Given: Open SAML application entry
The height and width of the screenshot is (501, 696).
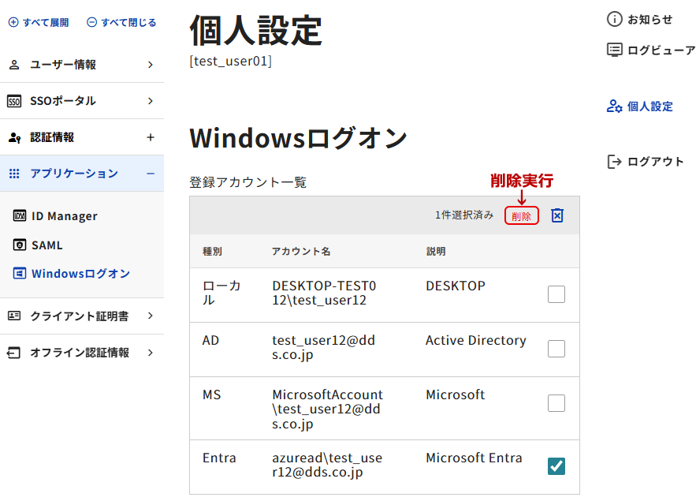Looking at the screenshot, I should 47,245.
